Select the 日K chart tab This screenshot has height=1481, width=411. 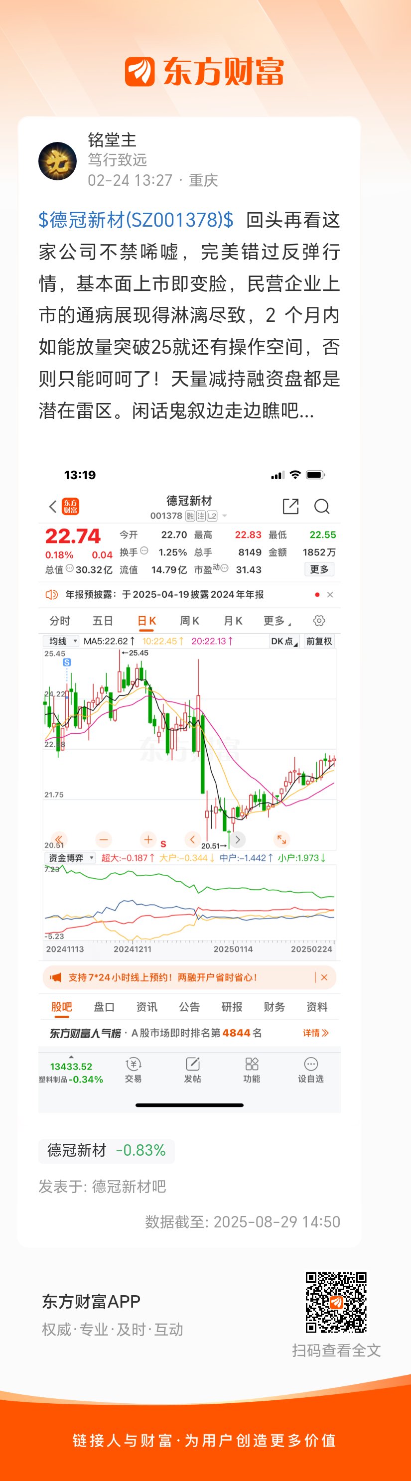tap(146, 621)
